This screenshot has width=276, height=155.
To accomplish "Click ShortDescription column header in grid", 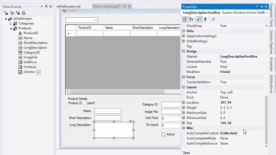I will (144, 28).
